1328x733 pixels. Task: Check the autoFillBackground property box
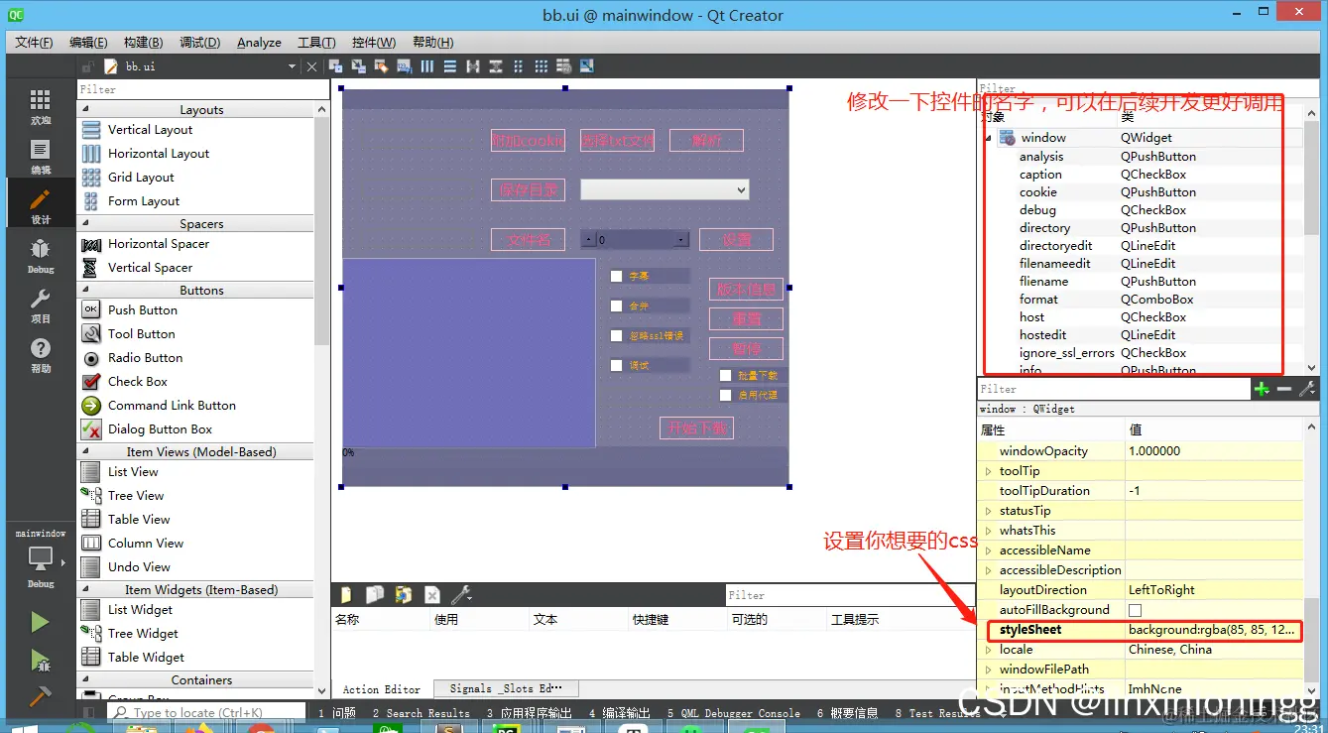[1136, 610]
